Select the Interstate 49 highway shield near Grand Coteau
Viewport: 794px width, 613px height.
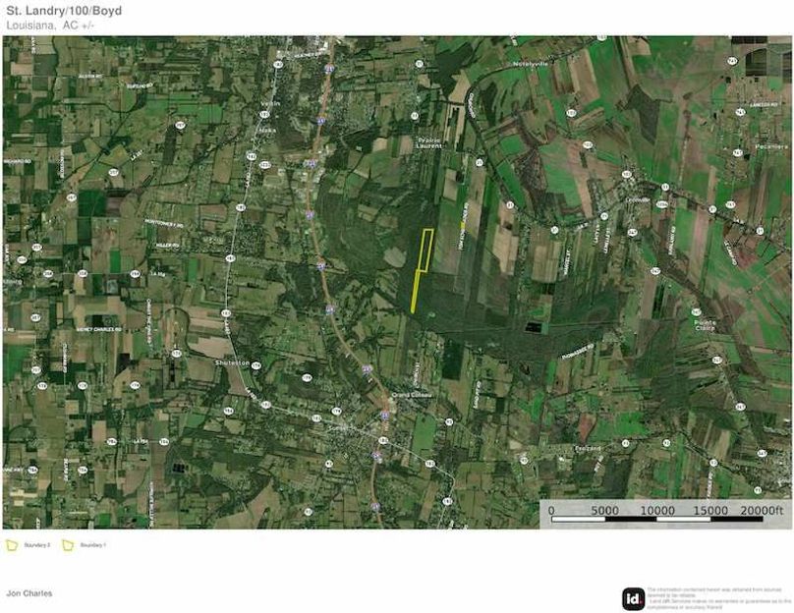point(384,415)
